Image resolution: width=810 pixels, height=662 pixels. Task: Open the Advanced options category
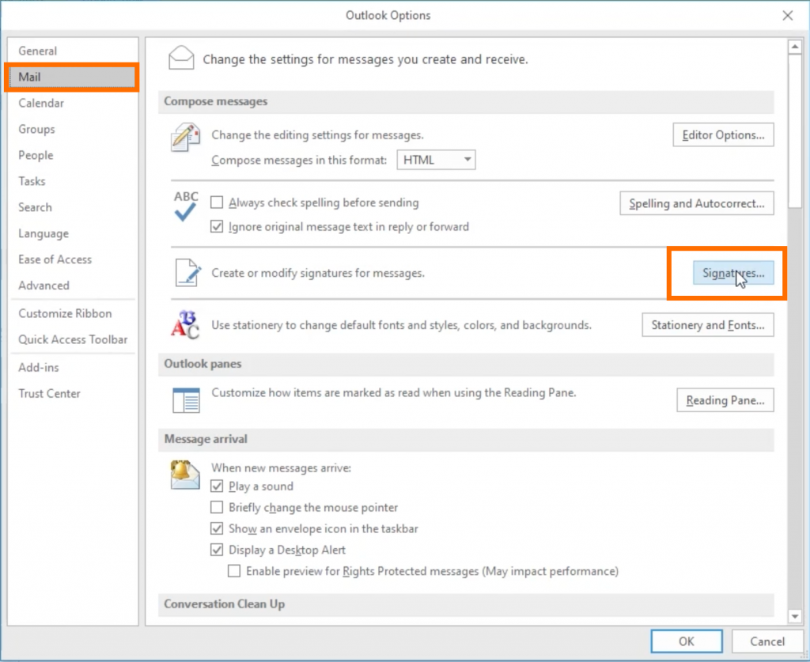pyautogui.click(x=73, y=286)
